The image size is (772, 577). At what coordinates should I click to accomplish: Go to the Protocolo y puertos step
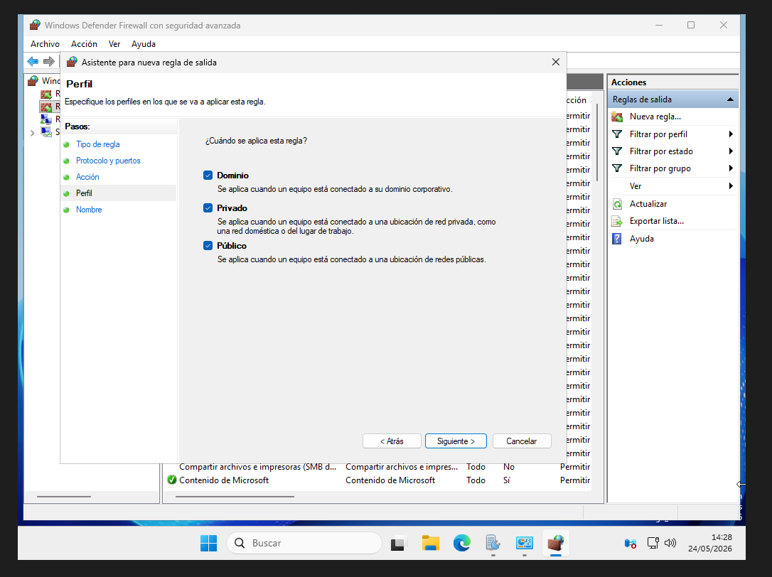(108, 161)
